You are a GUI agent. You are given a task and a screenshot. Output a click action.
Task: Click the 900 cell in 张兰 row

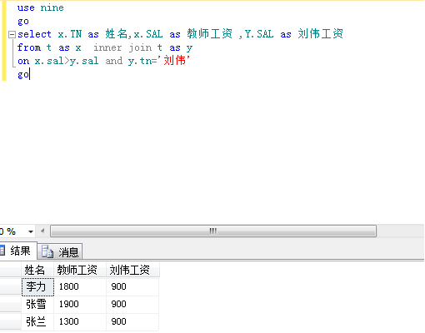132,321
